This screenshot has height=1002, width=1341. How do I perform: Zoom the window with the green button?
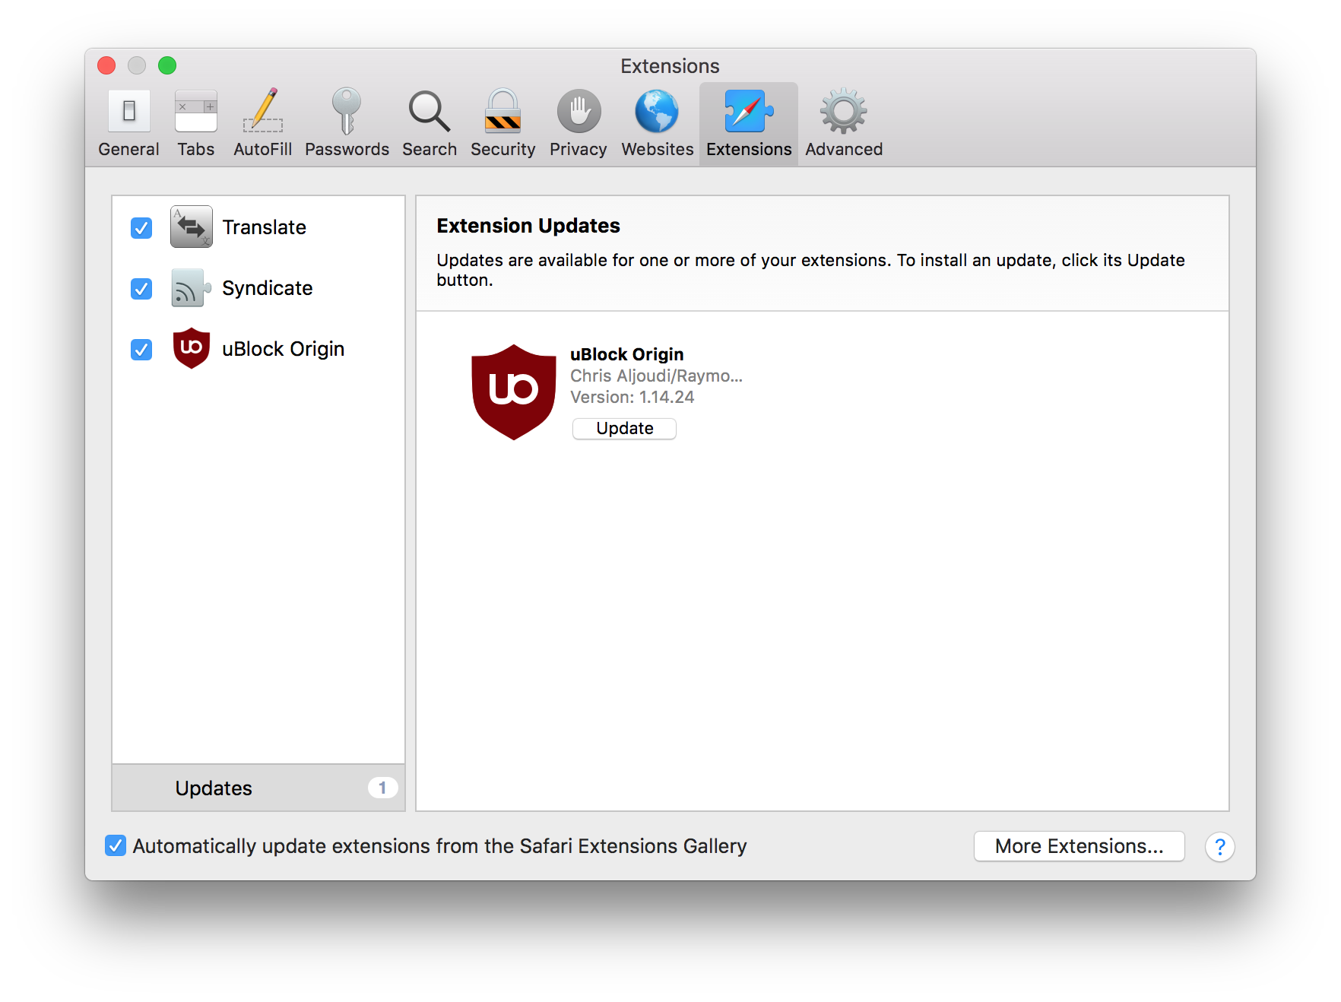coord(167,65)
